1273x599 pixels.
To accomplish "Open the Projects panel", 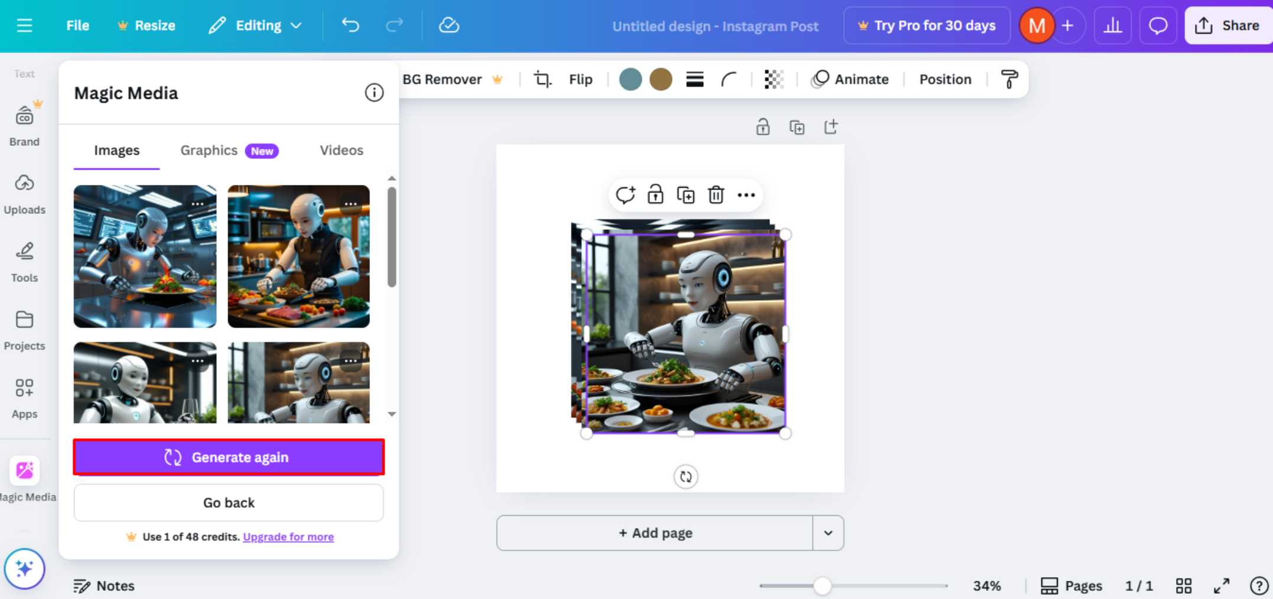I will (25, 328).
